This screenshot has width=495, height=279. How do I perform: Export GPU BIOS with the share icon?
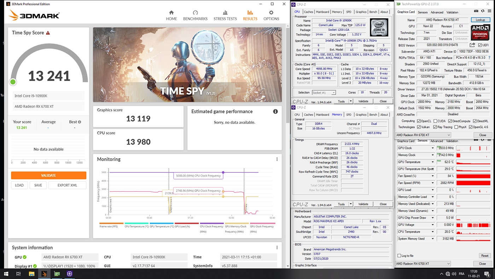coord(472,45)
